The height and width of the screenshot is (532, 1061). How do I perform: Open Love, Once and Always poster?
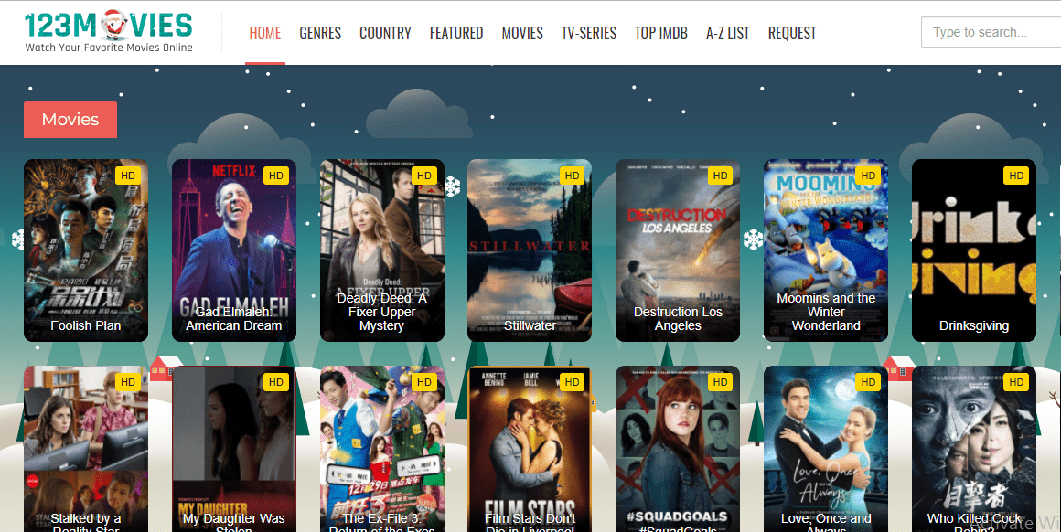(x=826, y=449)
